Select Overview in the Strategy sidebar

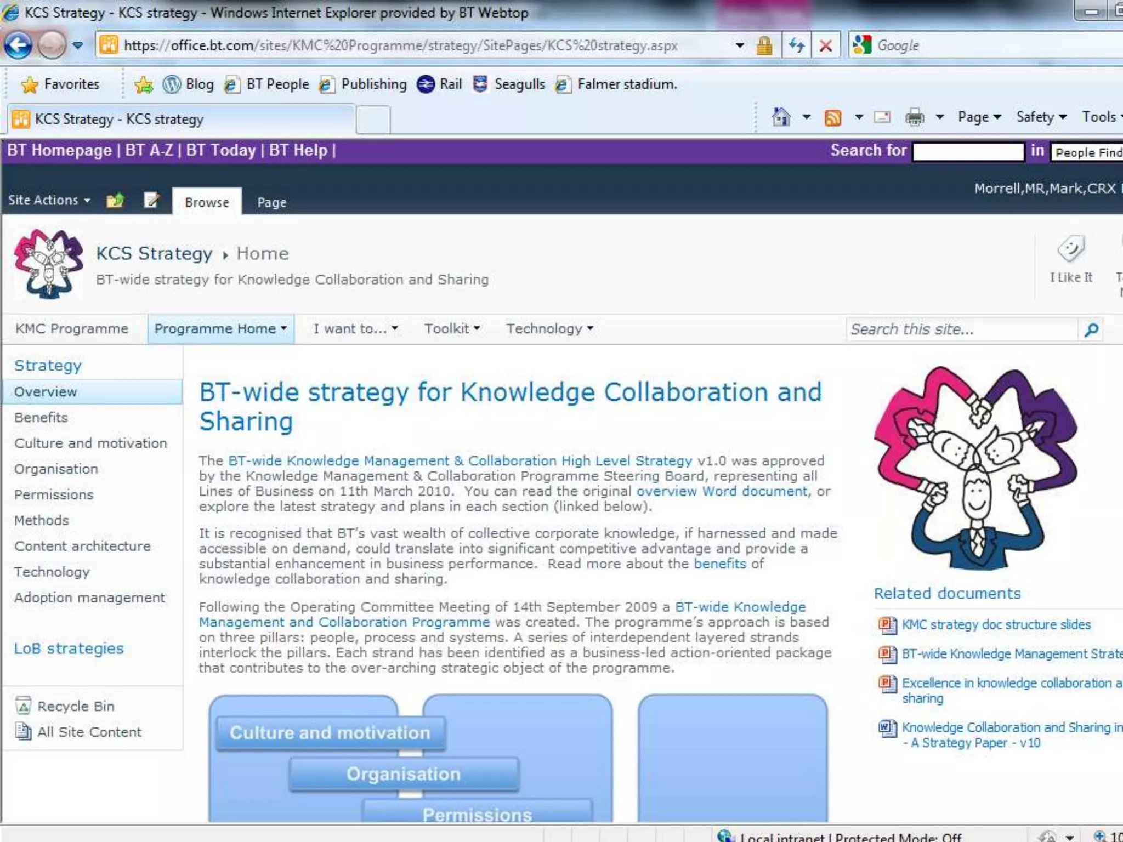pyautogui.click(x=92, y=392)
